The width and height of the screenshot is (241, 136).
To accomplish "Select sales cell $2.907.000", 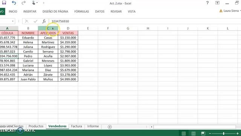I will click(68, 56).
